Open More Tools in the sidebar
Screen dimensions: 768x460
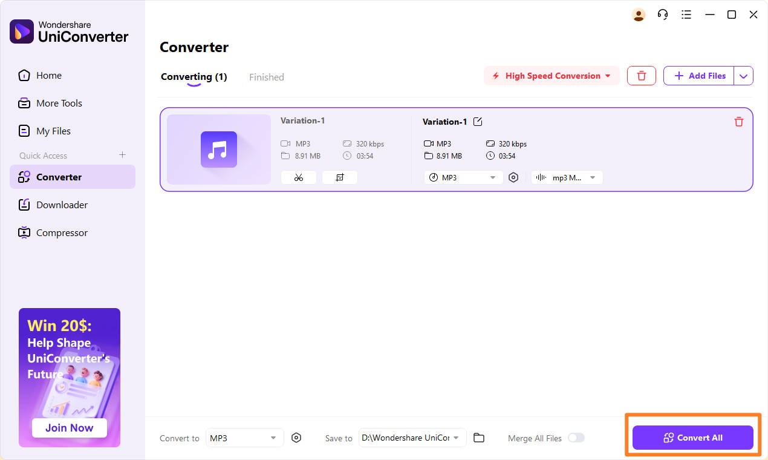coord(73,103)
